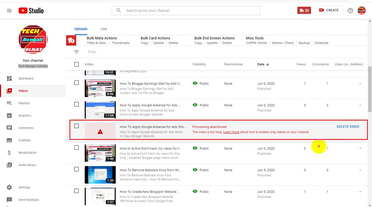Open the hamburger navigation menu
The height and width of the screenshot is (207, 372).
[x=9, y=10]
